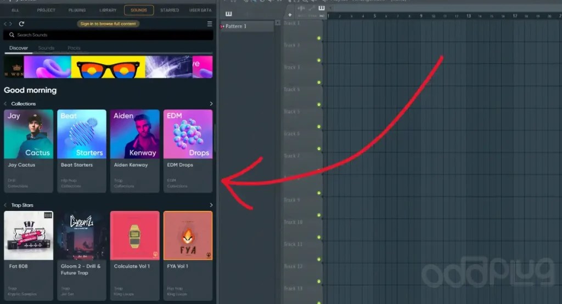Go back in the browser history
562x304 pixels.
coord(5,24)
